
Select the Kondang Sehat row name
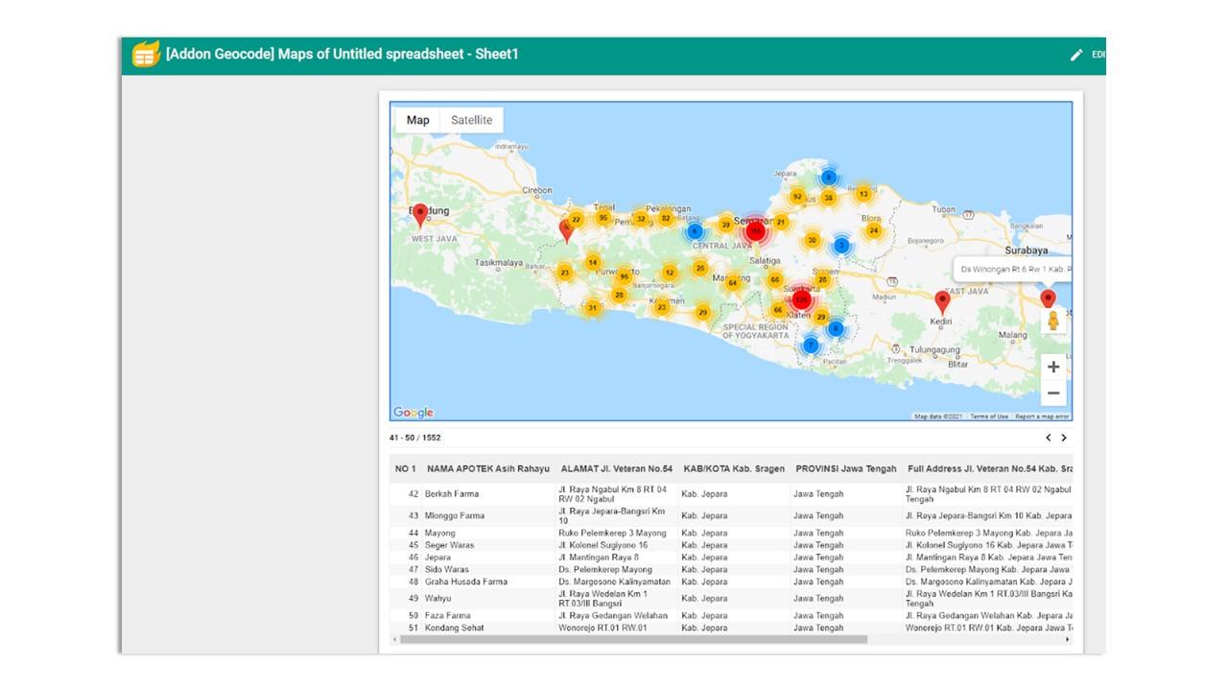455,629
